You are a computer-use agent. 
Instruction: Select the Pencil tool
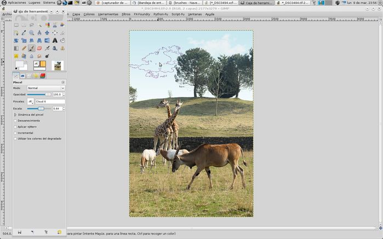click(24, 48)
